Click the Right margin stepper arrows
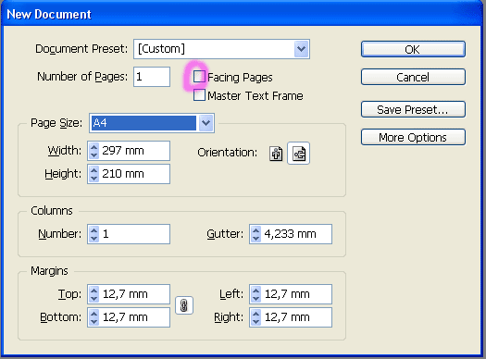 pyautogui.click(x=255, y=317)
